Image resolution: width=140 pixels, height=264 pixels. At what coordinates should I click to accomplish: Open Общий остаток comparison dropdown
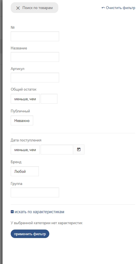pyautogui.click(x=25, y=99)
